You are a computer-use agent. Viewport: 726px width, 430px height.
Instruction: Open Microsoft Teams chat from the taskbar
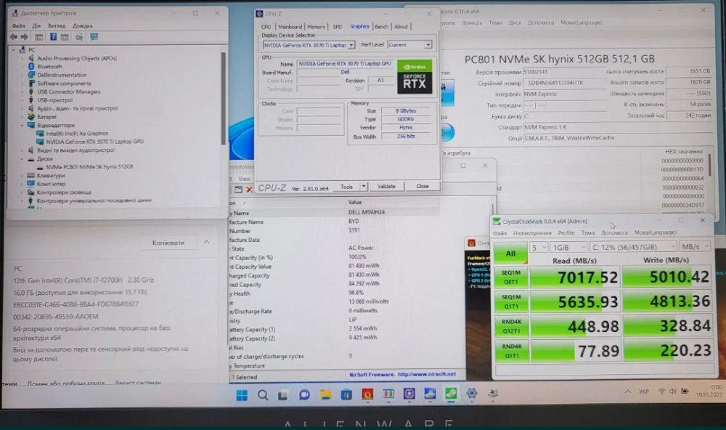coord(303,395)
